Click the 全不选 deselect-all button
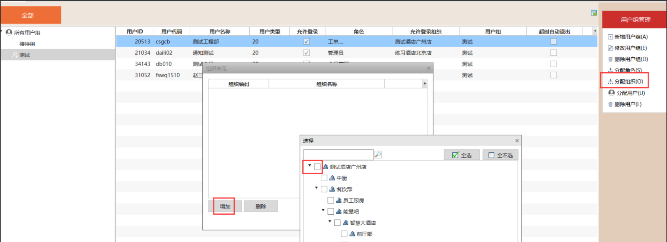The width and height of the screenshot is (667, 242). point(500,155)
